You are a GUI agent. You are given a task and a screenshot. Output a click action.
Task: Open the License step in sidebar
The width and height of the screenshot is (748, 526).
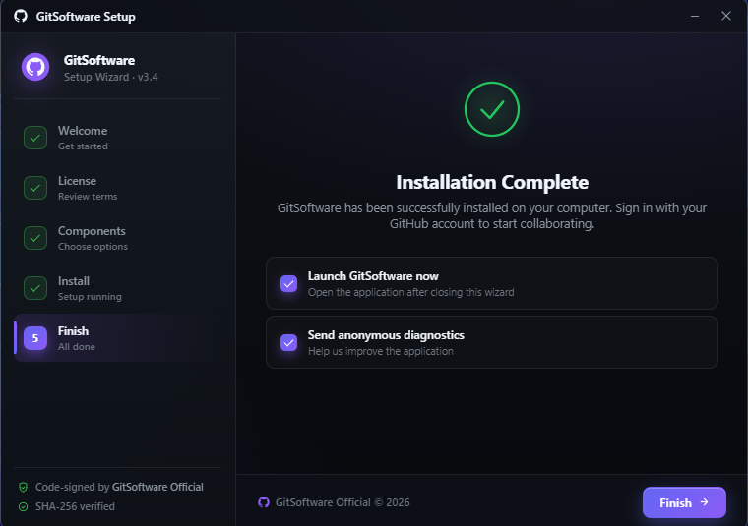(x=77, y=188)
